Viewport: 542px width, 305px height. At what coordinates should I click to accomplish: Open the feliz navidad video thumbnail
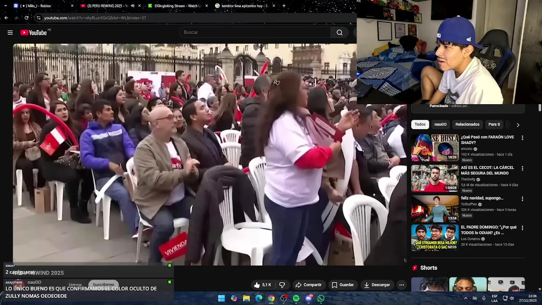click(x=435, y=209)
